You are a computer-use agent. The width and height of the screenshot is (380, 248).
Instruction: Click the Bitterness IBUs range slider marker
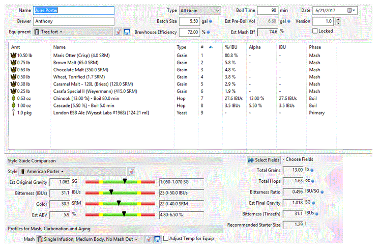111,192
